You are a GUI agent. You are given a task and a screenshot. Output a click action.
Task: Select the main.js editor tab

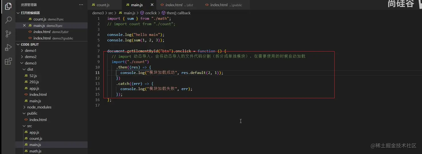pyautogui.click(x=137, y=5)
